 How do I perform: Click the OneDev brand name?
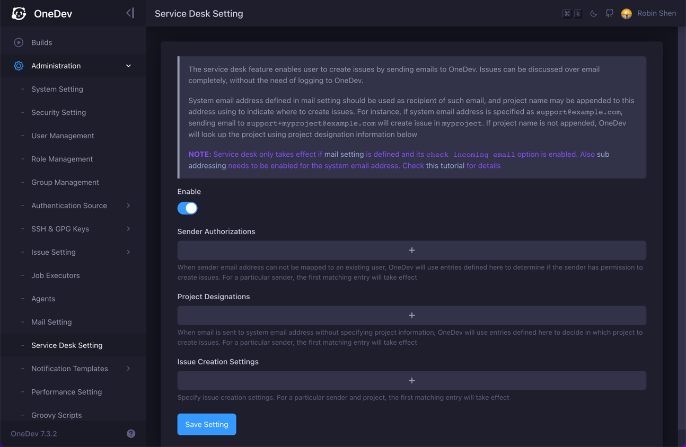click(53, 14)
